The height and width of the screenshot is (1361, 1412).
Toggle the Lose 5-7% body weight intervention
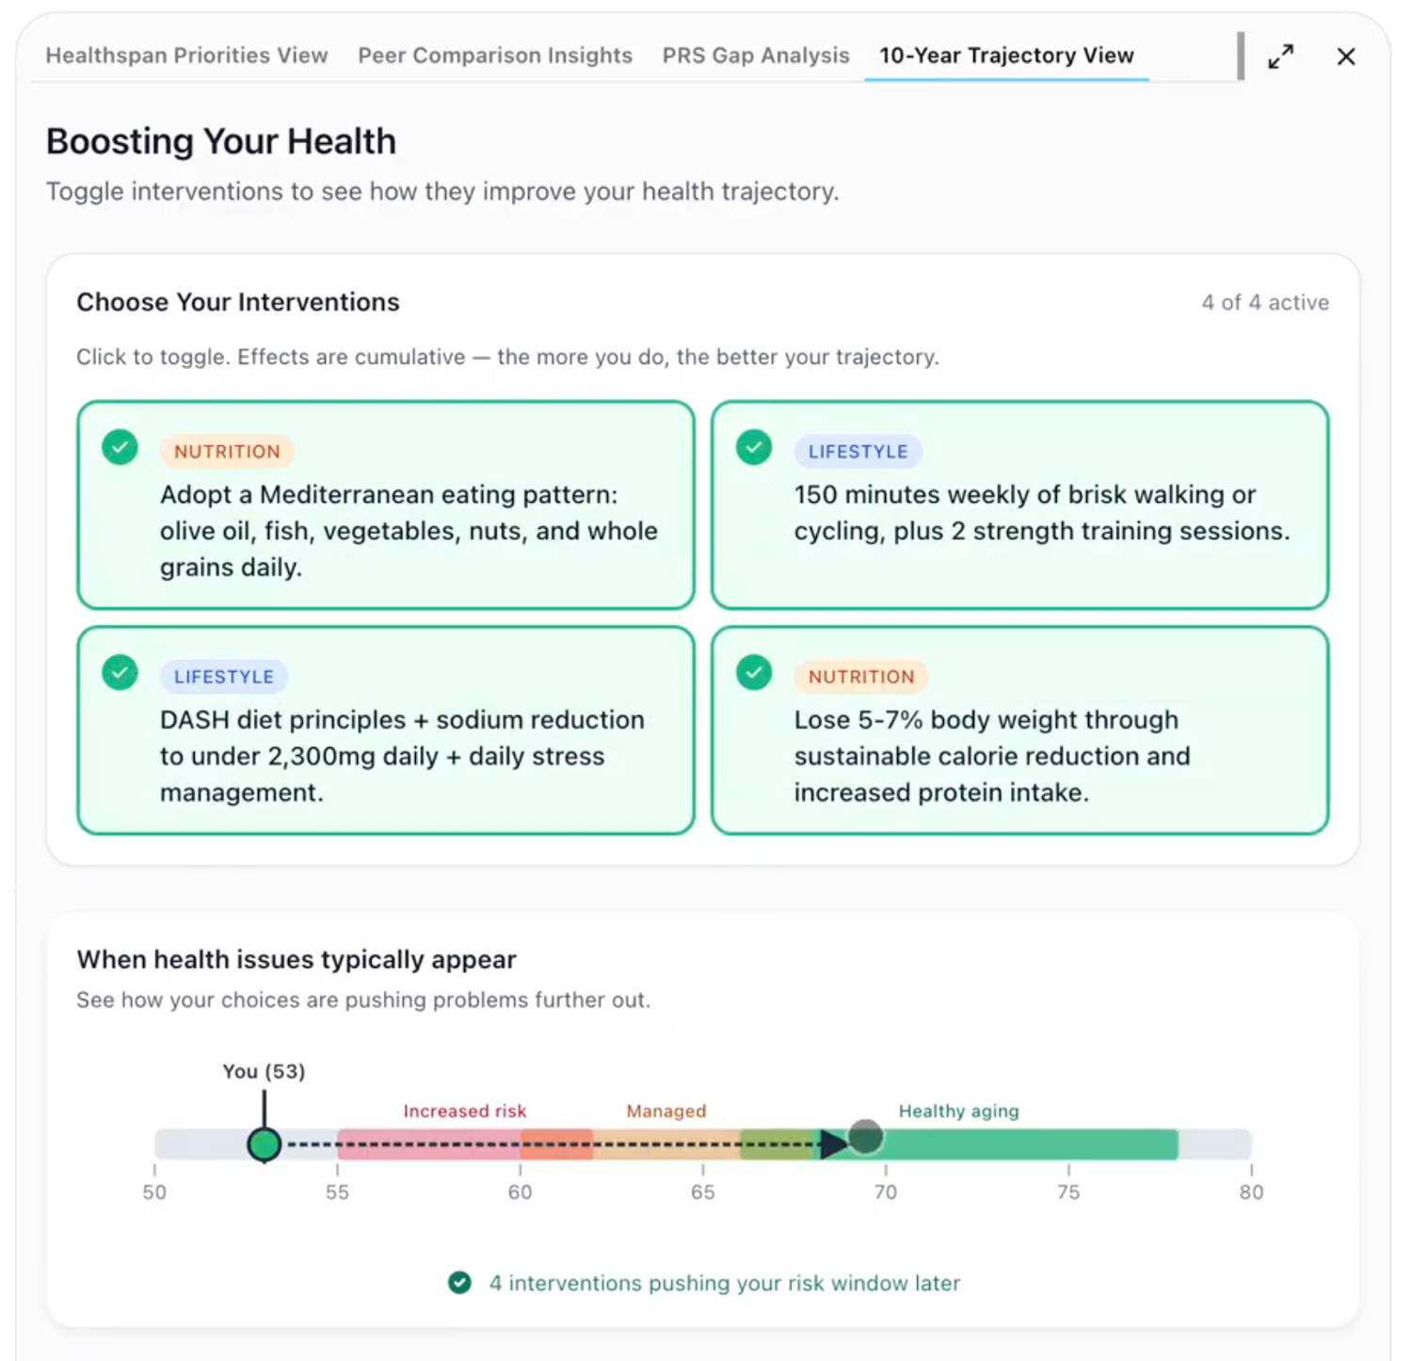pos(1020,730)
